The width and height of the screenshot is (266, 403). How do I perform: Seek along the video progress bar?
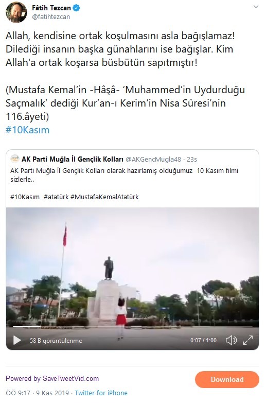point(133,326)
